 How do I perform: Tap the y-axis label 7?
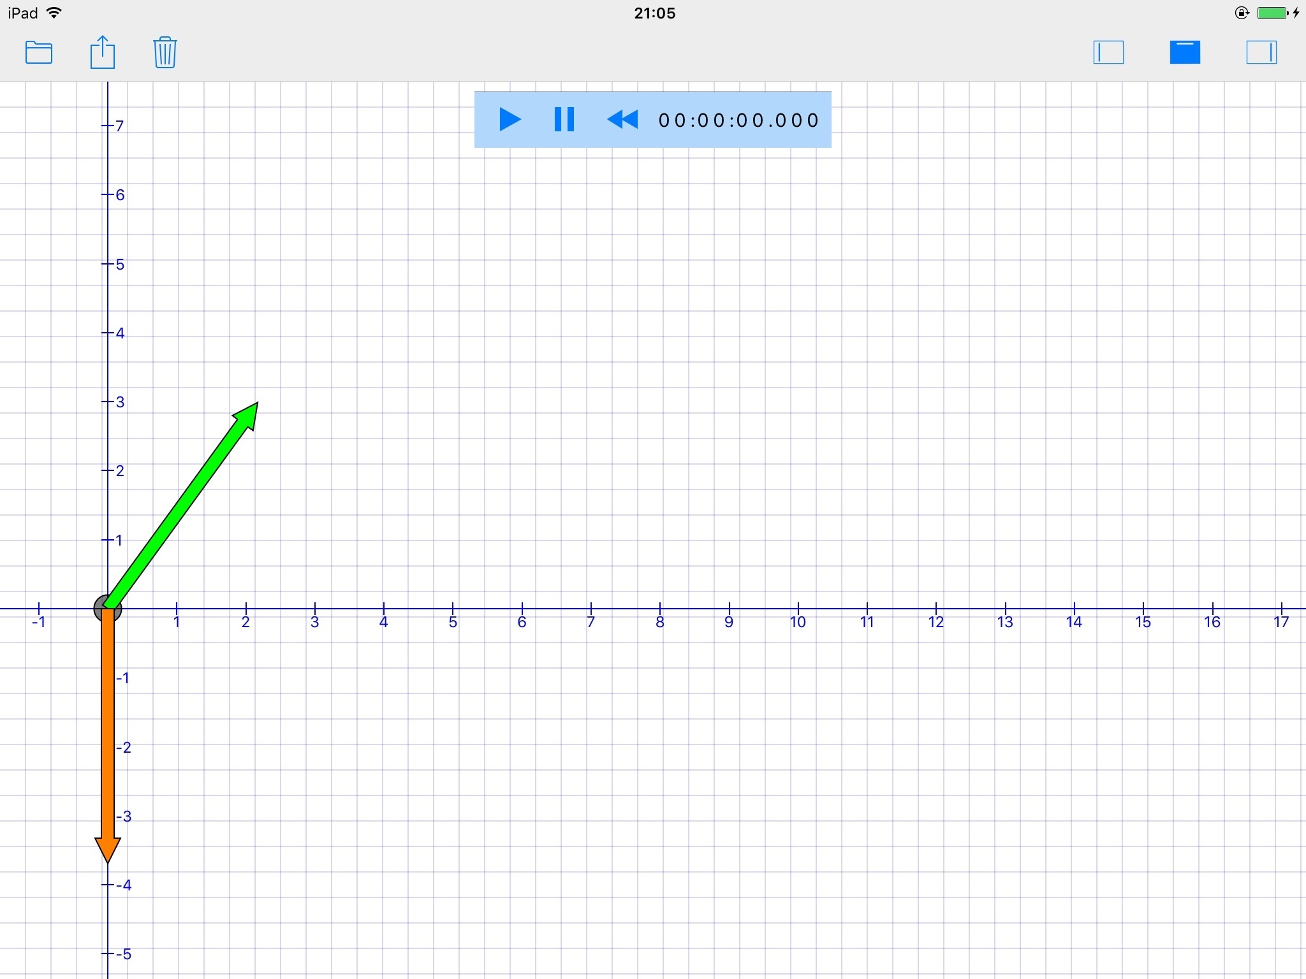tap(119, 126)
